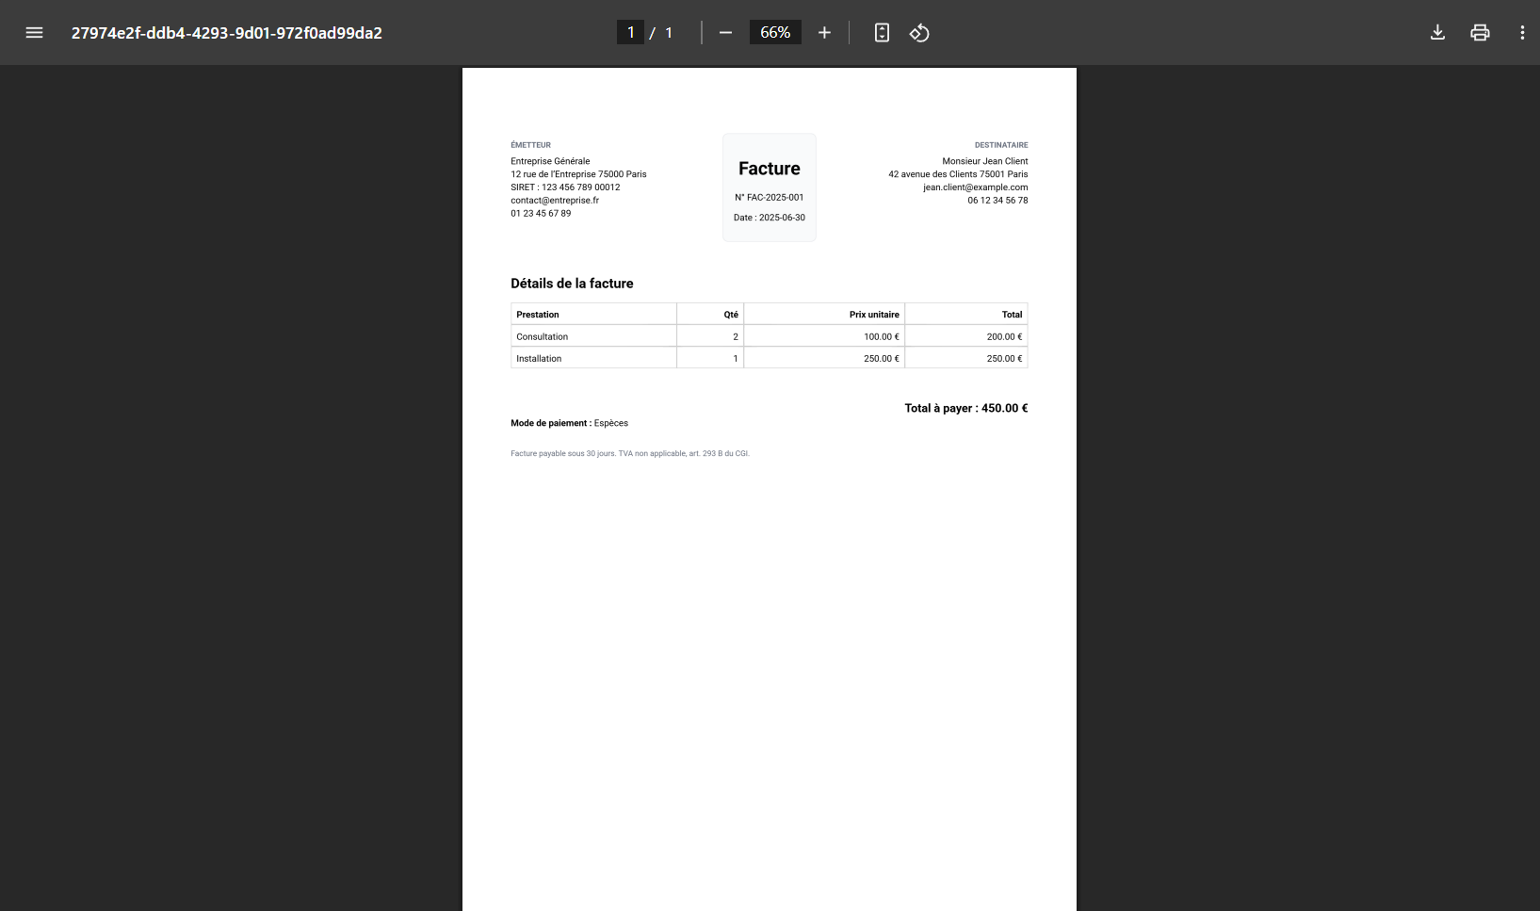Click the Prestation column header

pos(538,315)
